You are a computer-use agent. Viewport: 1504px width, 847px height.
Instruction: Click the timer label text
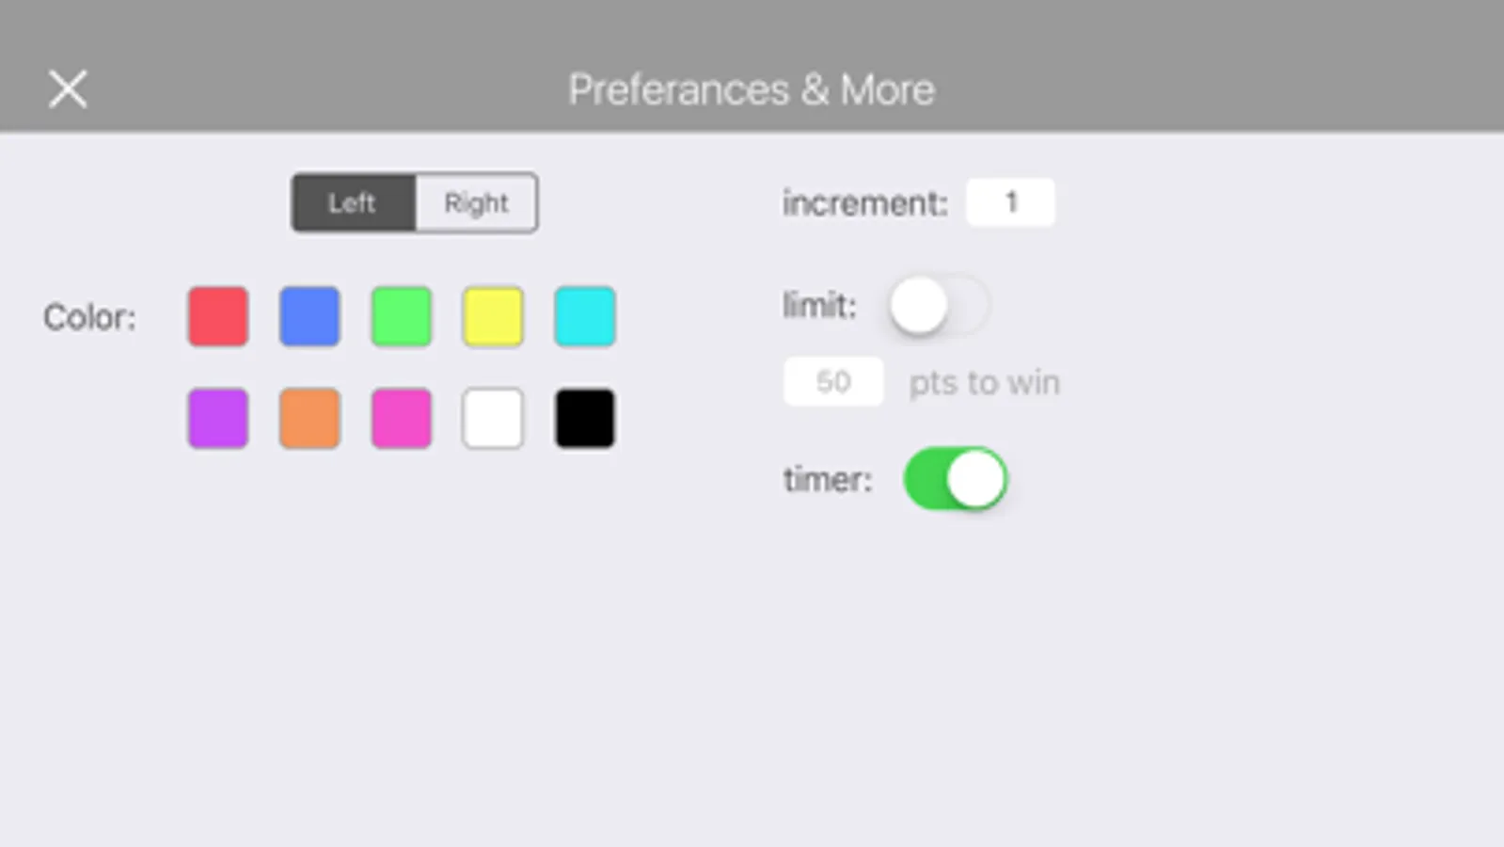[829, 480]
